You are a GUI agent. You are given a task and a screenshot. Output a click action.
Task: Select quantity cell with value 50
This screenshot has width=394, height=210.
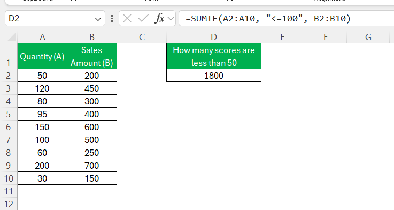pos(42,76)
